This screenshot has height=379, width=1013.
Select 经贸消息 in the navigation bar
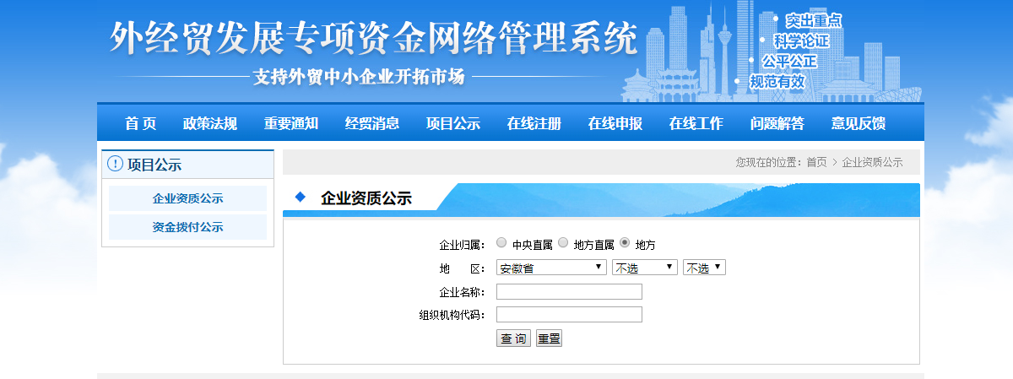pyautogui.click(x=372, y=123)
